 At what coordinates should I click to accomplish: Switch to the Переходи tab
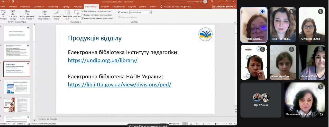pyautogui.click(x=66, y=7)
